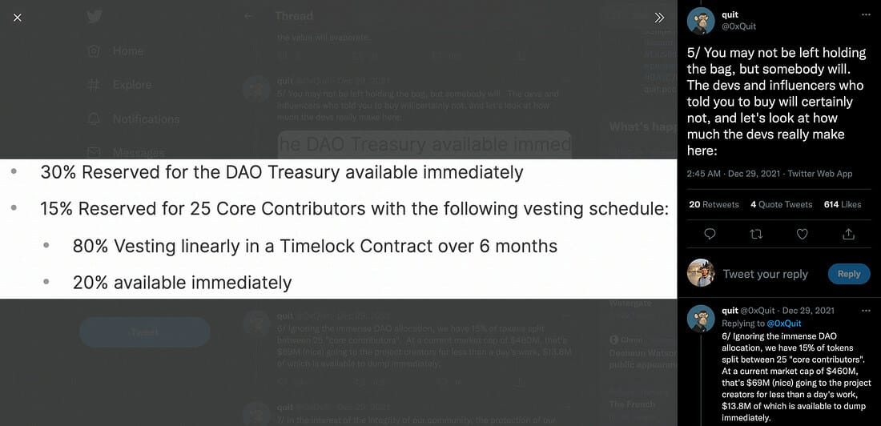Click the retweet arrows icon

point(756,234)
